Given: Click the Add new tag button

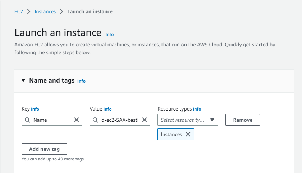Looking at the screenshot, I should [x=44, y=149].
